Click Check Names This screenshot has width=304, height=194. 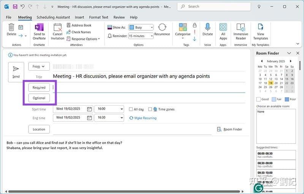tap(79, 32)
